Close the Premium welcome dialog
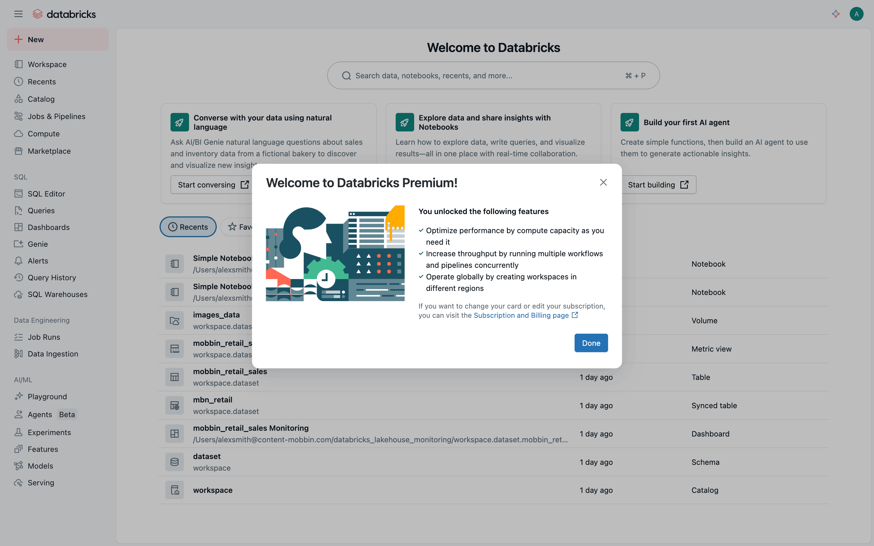Screen dimensions: 874x546 point(603,182)
